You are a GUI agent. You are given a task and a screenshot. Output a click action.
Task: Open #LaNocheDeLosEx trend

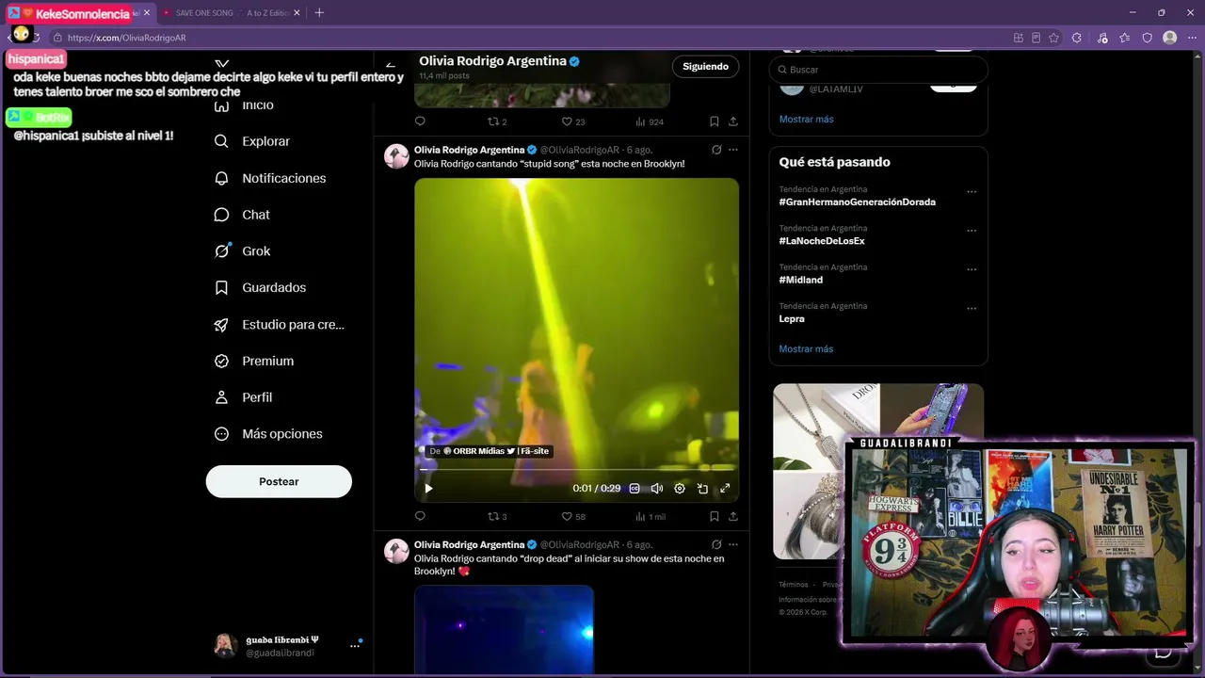tap(821, 241)
